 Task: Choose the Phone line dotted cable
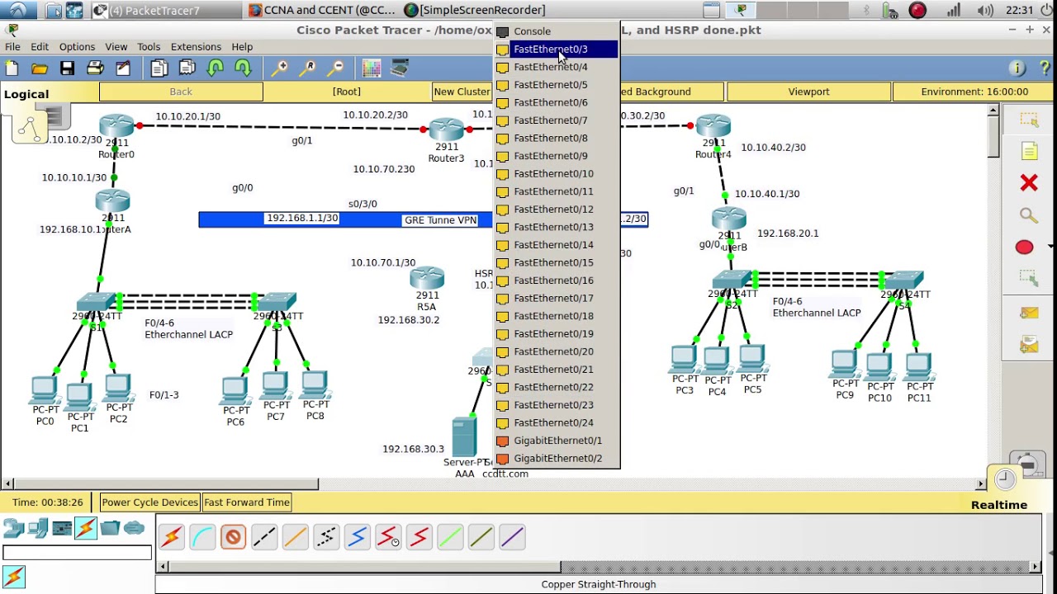[326, 538]
